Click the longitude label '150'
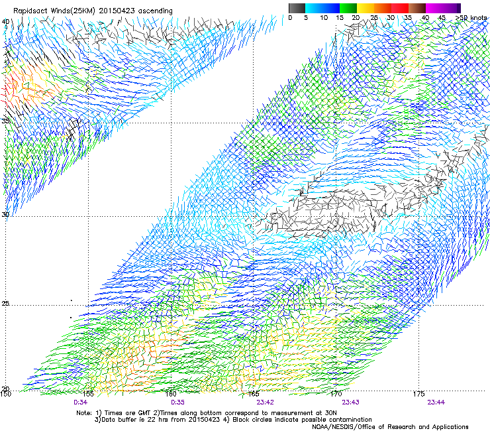Image resolution: width=490 pixels, height=431 pixels. (x=5, y=394)
